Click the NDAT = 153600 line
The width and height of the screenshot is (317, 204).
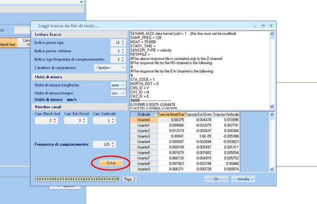coord(143,42)
